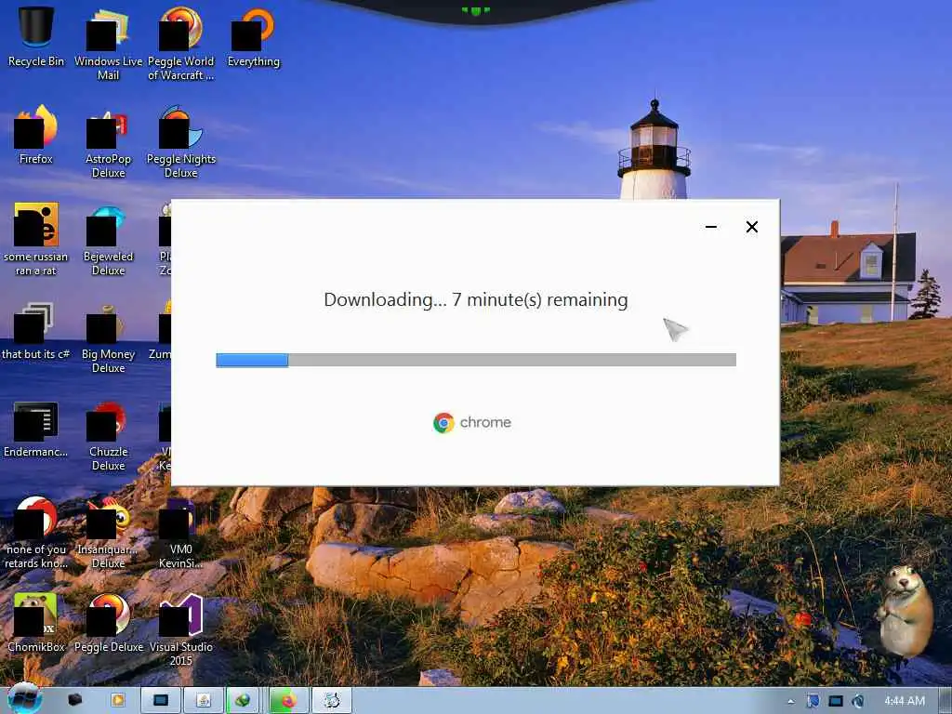This screenshot has width=952, height=714.
Task: Select the Peggle Nights Deluxe icon
Action: 181,141
